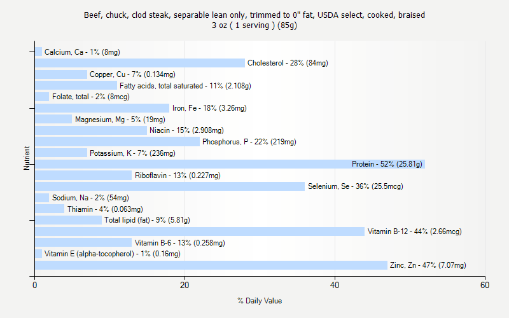Image resolution: width=509 pixels, height=318 pixels.
Task: Click the Iron, Fe 18% bar
Action: tap(102, 108)
